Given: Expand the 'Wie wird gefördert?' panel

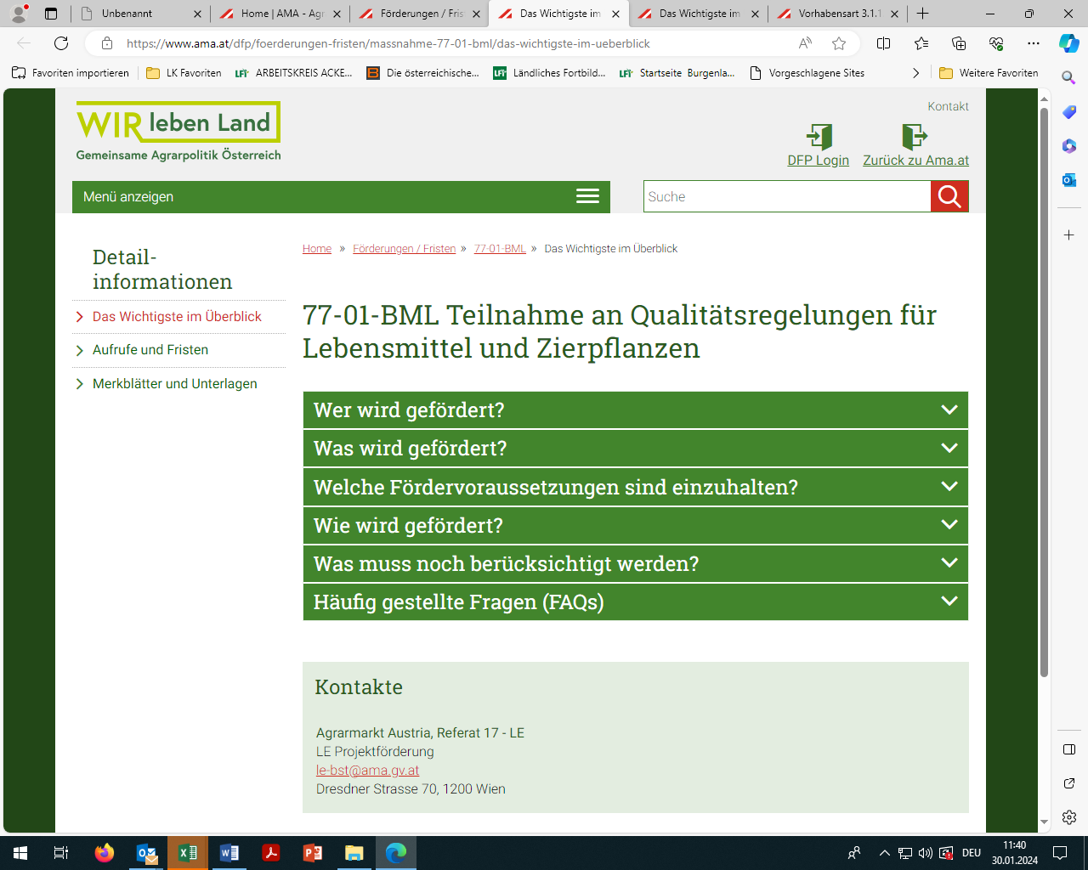Looking at the screenshot, I should point(635,526).
